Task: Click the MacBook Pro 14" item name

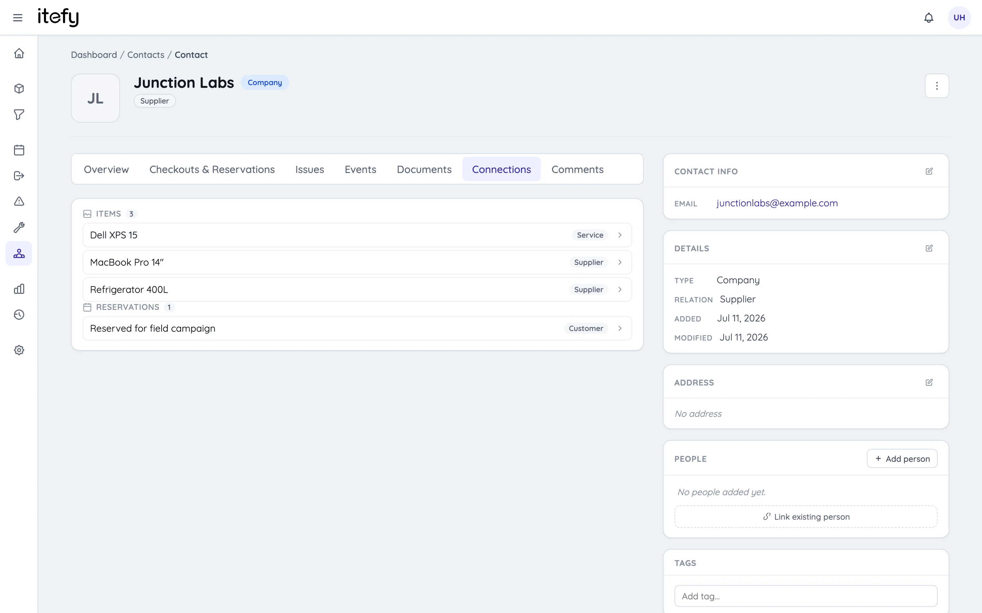Action: click(127, 262)
